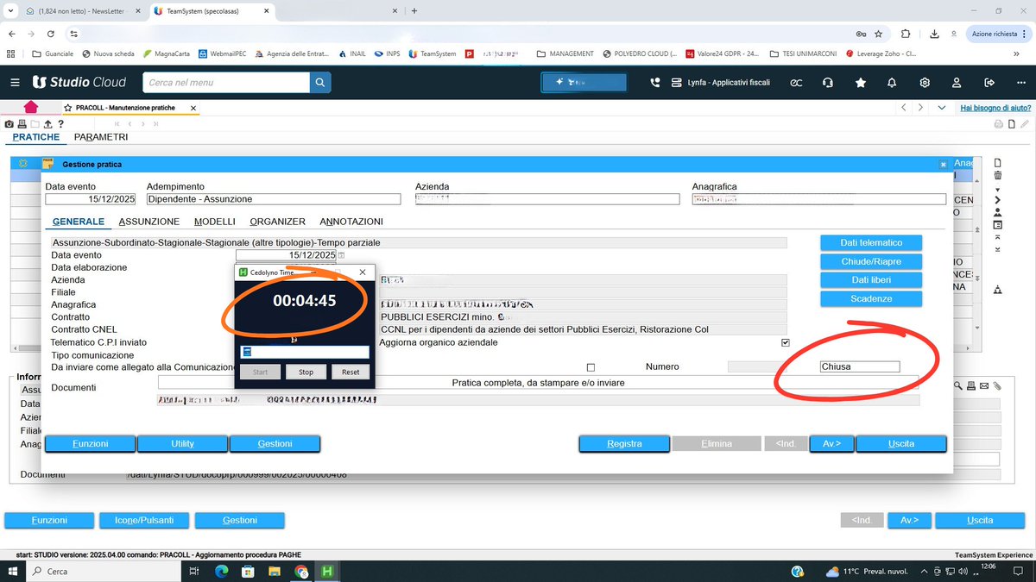This screenshot has width=1036, height=582.
Task: Click the OC icon beside Lynfa - Applicativi fiscali
Action: 796,82
